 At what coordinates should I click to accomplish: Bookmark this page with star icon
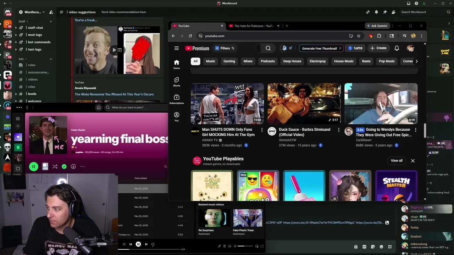(359, 36)
